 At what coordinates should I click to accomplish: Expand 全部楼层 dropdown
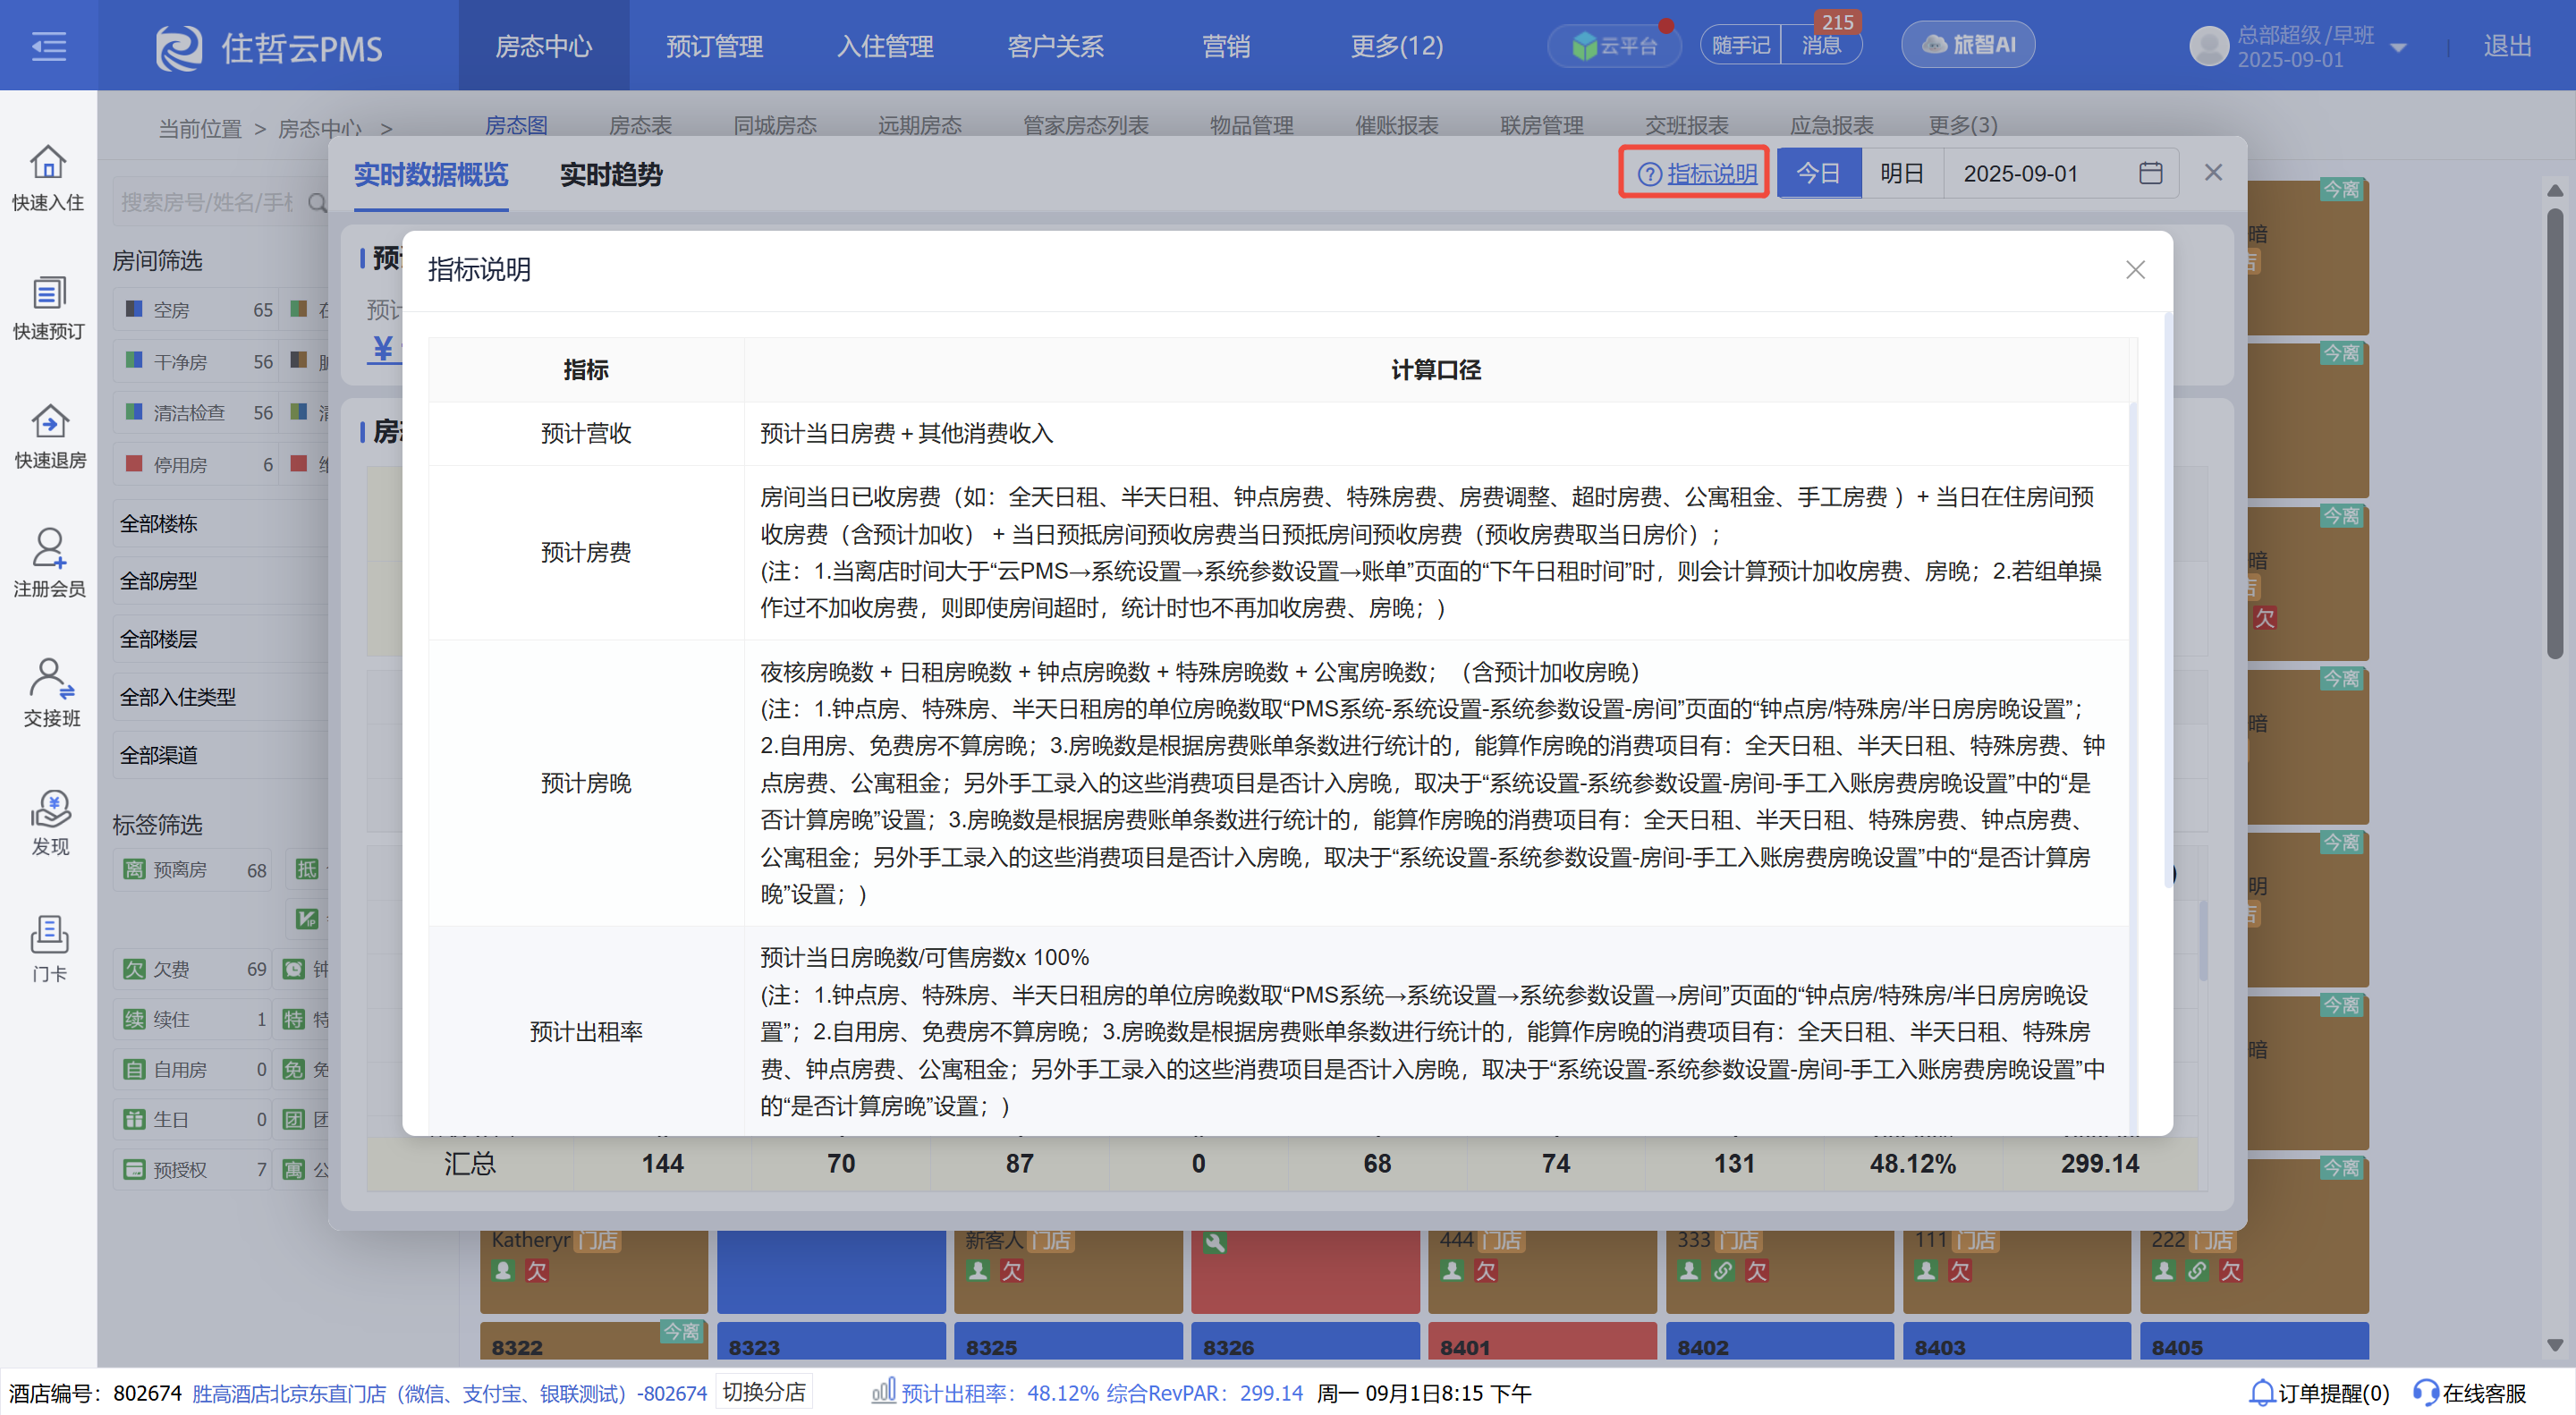point(220,639)
